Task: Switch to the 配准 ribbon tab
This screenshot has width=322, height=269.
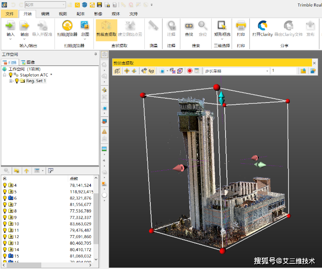Action: [x=80, y=14]
